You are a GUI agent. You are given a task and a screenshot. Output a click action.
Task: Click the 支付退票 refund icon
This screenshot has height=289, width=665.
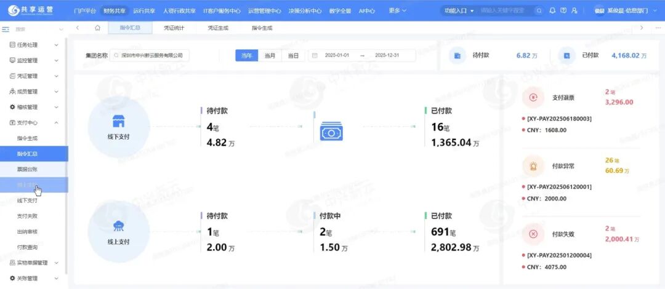point(533,97)
